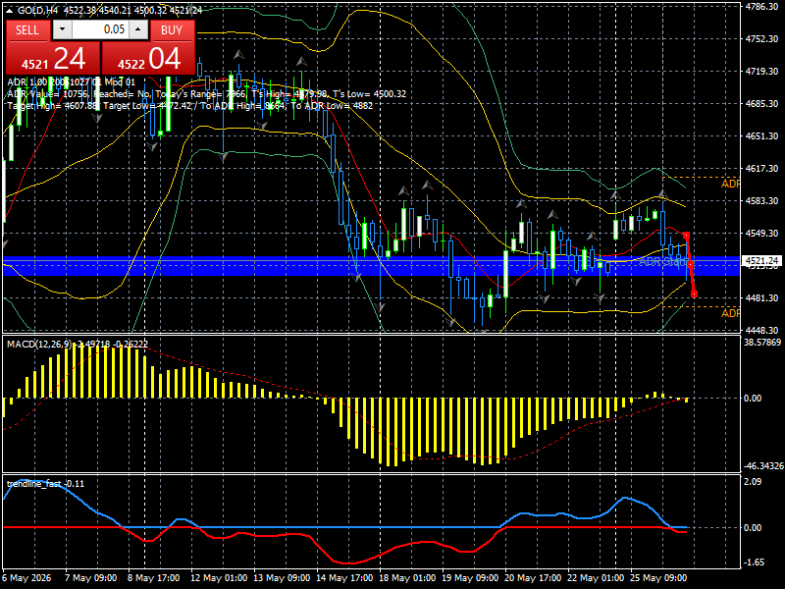Click price level 4752.30 on the price axis
785x589 pixels.
click(761, 39)
